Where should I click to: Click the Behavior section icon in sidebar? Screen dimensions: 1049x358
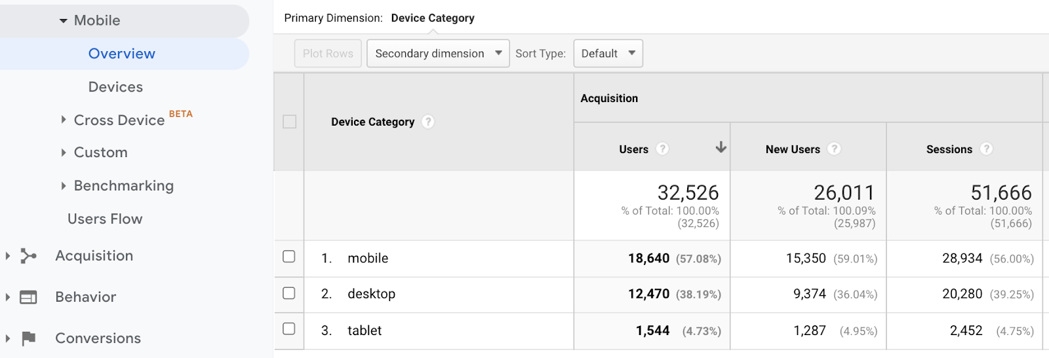pyautogui.click(x=28, y=297)
